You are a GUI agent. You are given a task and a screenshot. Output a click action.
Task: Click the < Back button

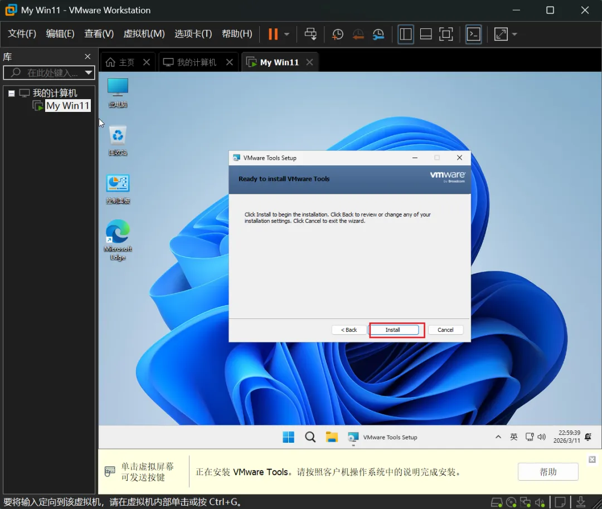pos(349,330)
